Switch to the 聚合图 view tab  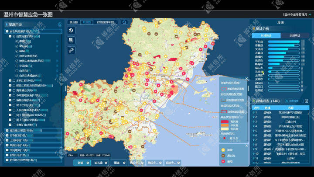(74, 22)
